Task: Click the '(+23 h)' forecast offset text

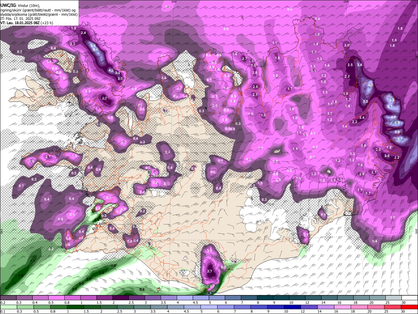Action: (47, 23)
